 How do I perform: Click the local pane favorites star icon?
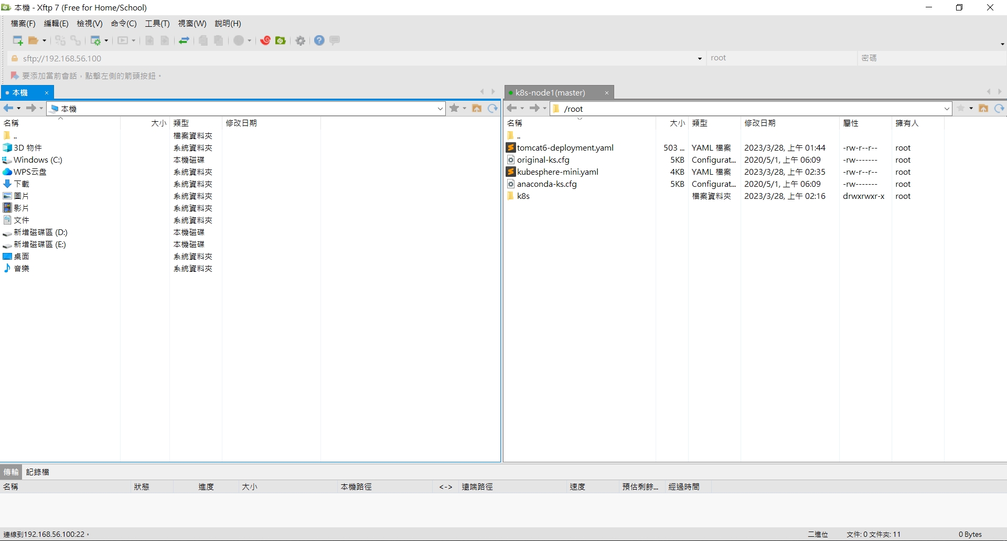coord(454,108)
